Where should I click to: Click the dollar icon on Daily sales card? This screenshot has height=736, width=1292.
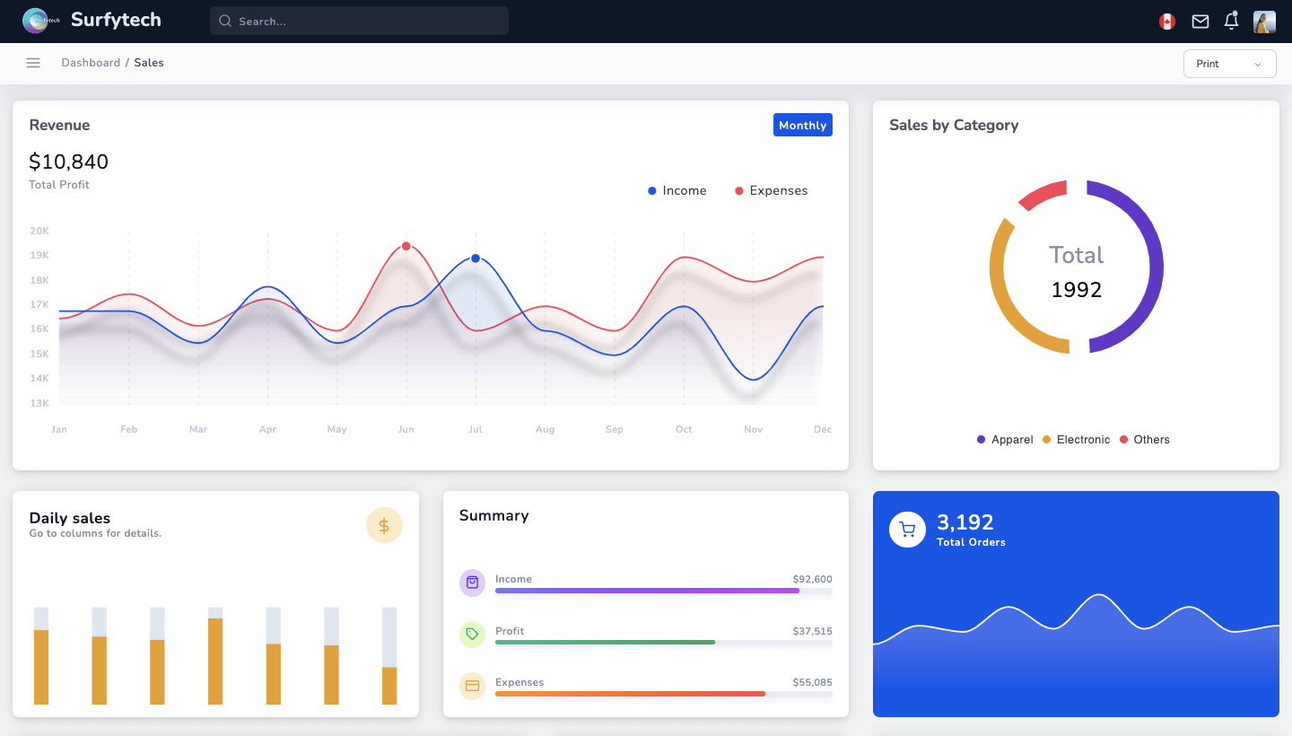point(384,525)
